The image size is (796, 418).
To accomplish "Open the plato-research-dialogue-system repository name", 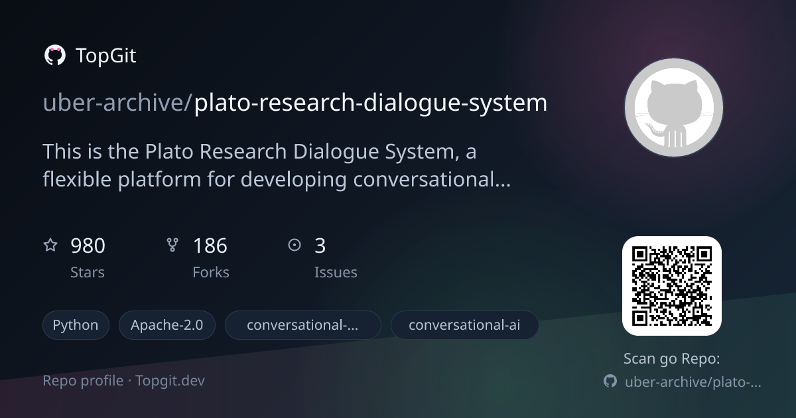I will point(371,103).
